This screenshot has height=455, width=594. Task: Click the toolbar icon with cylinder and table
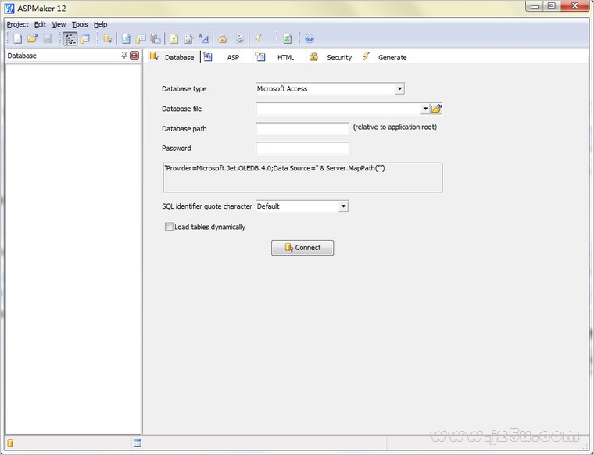point(141,38)
